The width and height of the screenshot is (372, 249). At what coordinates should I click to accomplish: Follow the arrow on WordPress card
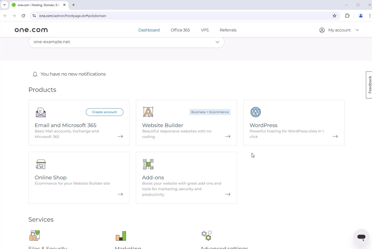point(335,136)
